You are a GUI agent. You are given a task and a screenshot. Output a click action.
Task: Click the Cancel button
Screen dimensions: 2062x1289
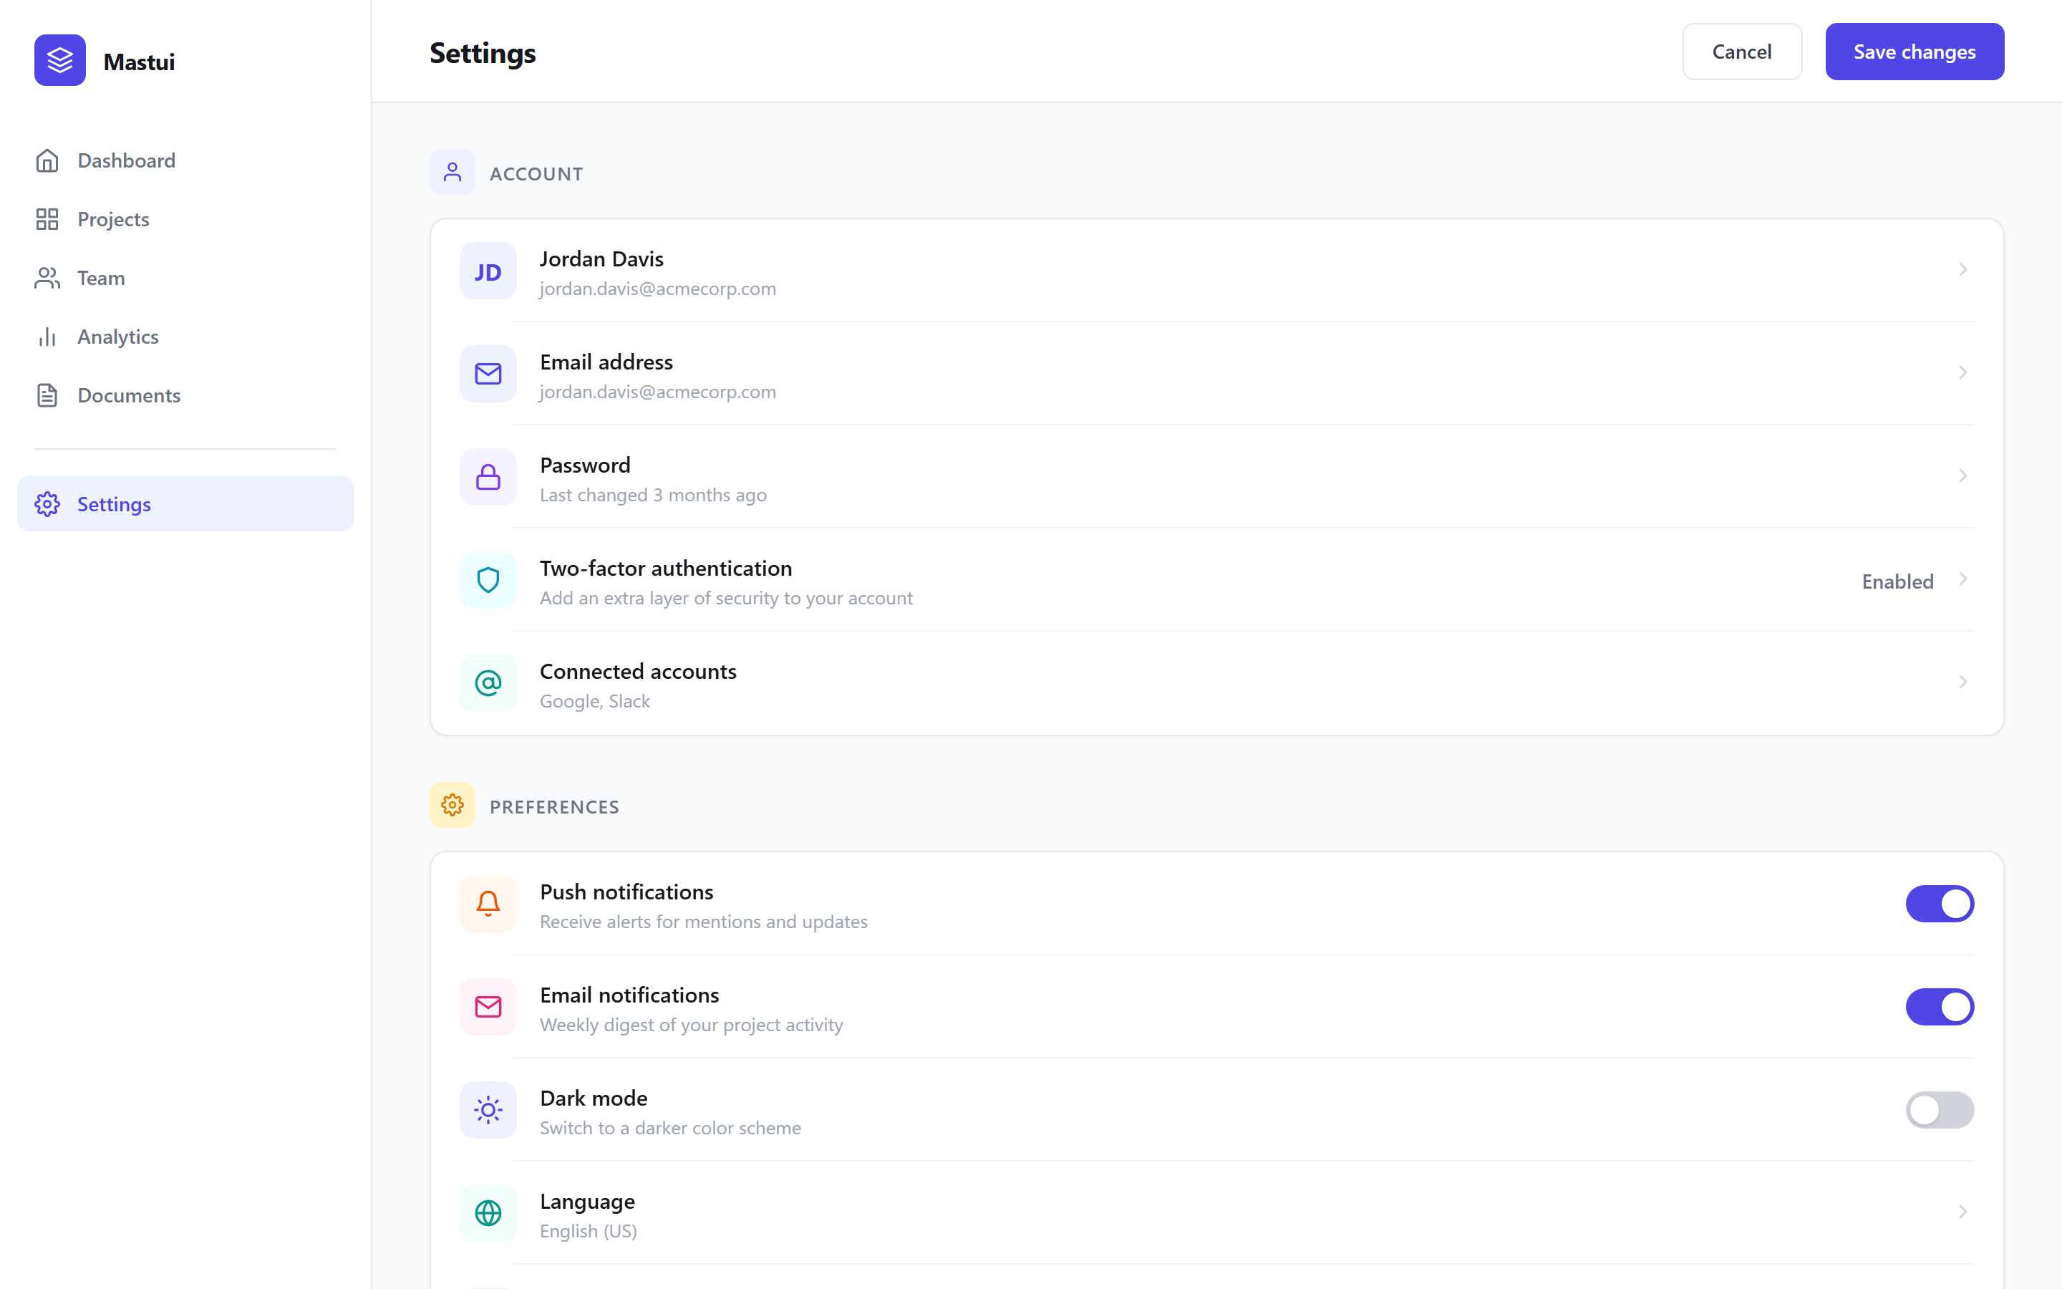tap(1742, 52)
